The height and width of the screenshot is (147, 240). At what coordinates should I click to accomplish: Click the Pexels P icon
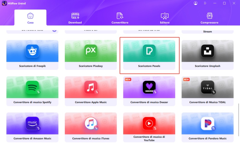(149, 51)
